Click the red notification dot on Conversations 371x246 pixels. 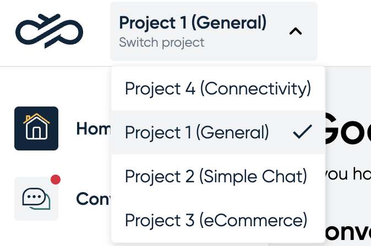pos(56,180)
